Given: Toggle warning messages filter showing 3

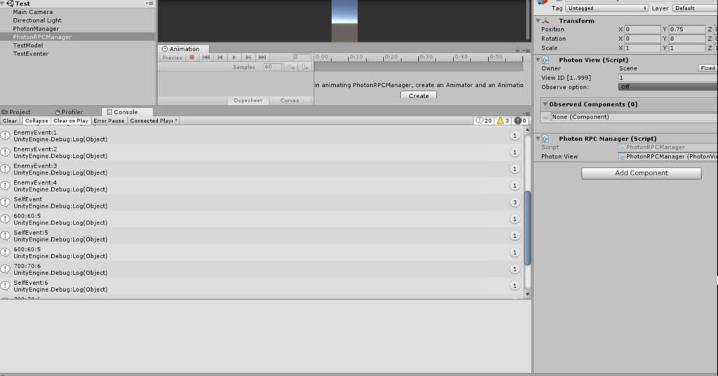Looking at the screenshot, I should click(503, 121).
